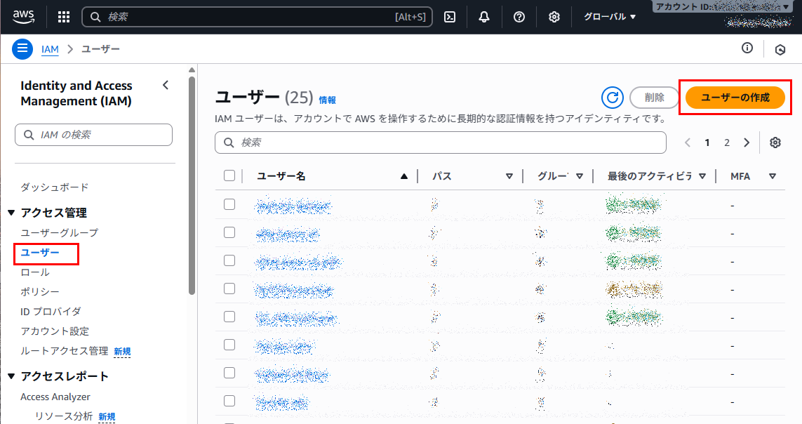Open ポリシー in the sidebar
802x424 pixels.
[40, 291]
